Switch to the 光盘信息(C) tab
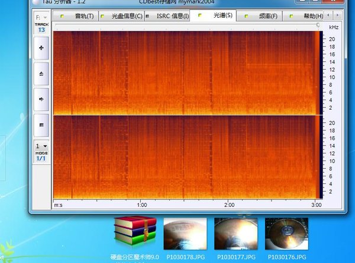355x263 pixels. pos(121,16)
